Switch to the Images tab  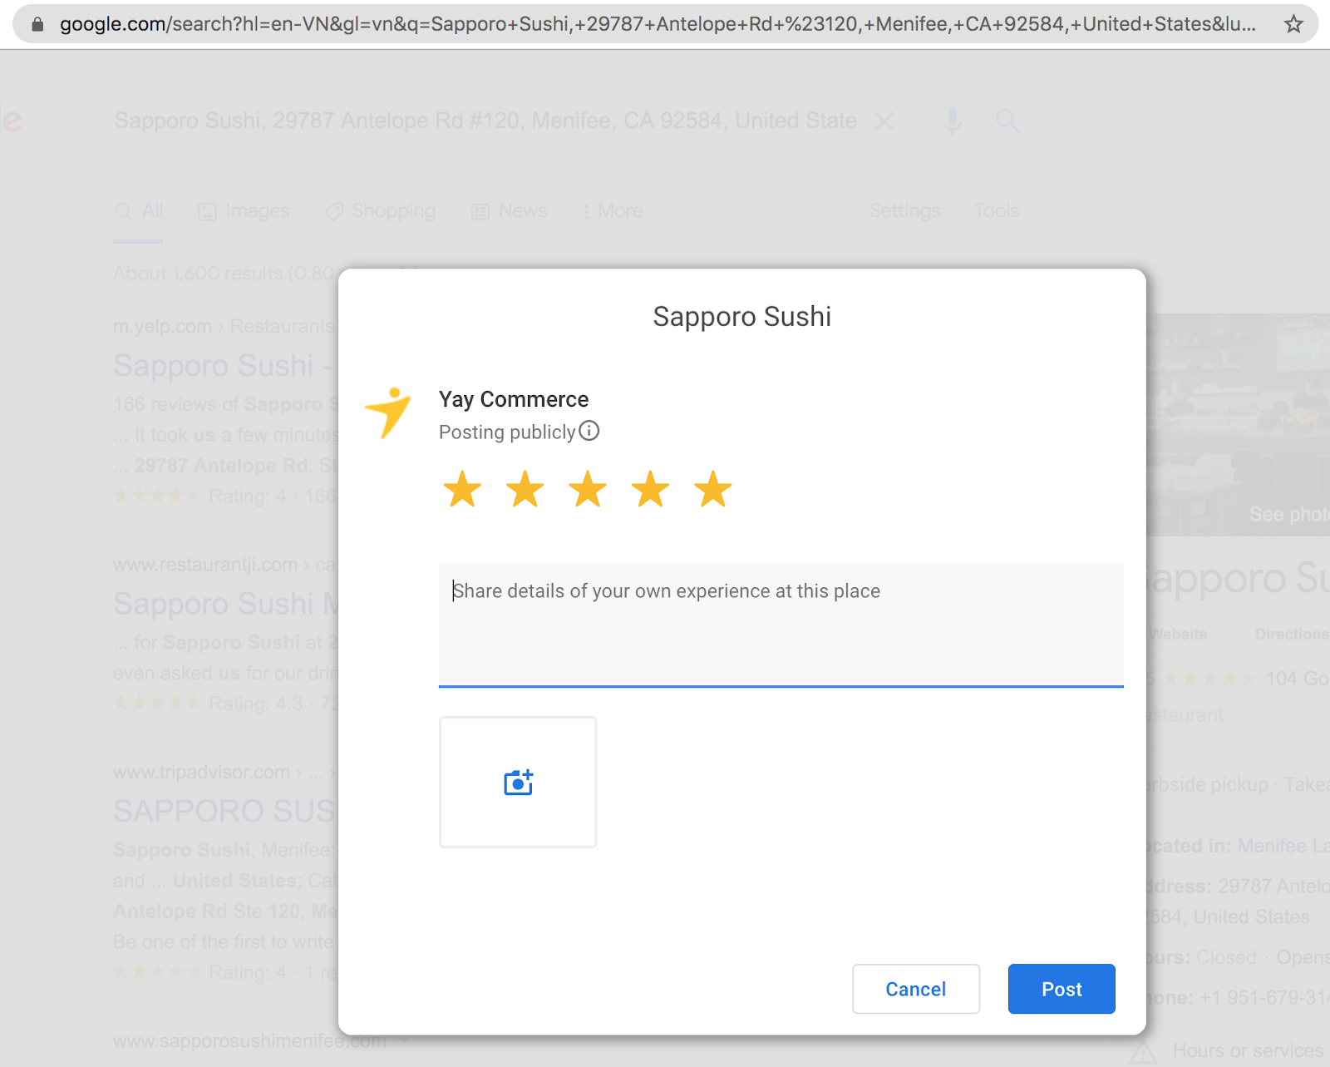coord(244,211)
